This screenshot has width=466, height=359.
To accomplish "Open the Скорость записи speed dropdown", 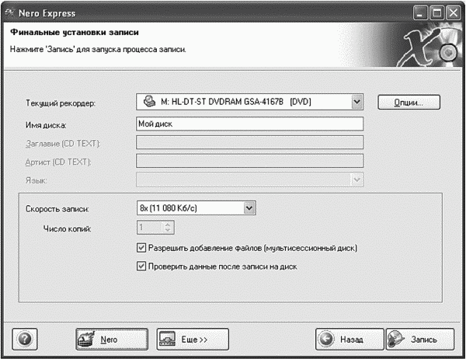I will [249, 208].
